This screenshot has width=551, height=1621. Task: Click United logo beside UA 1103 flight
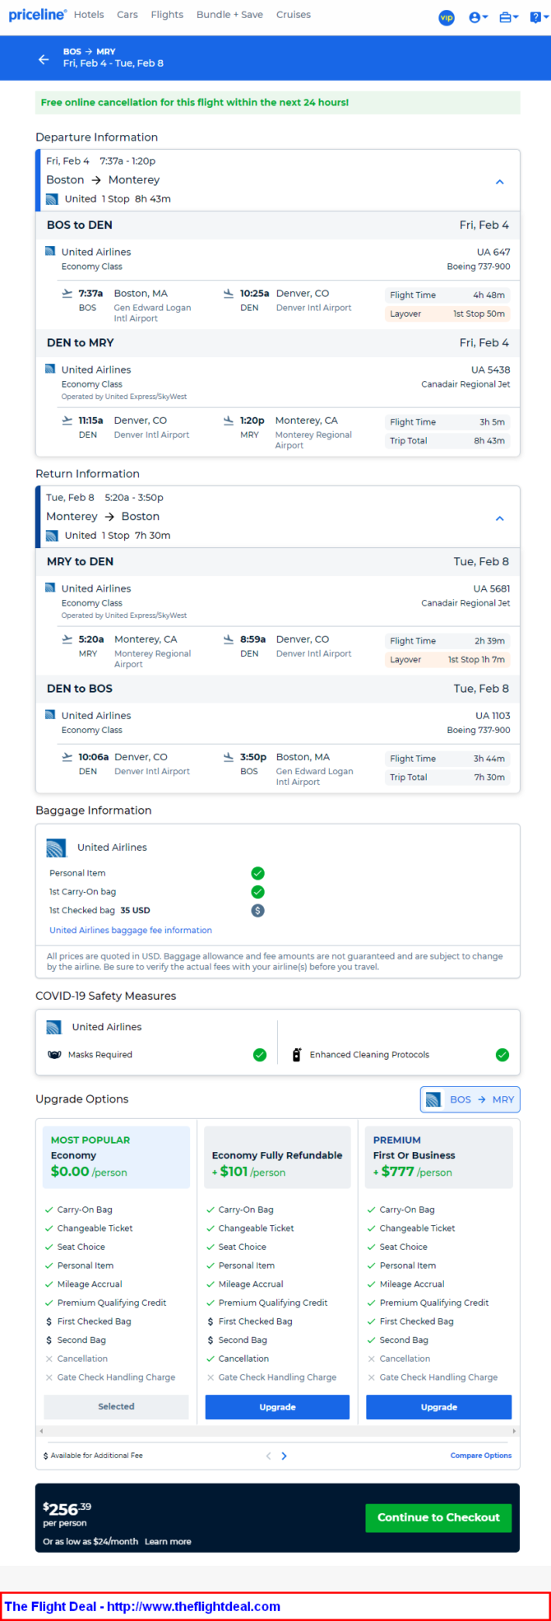(x=50, y=714)
